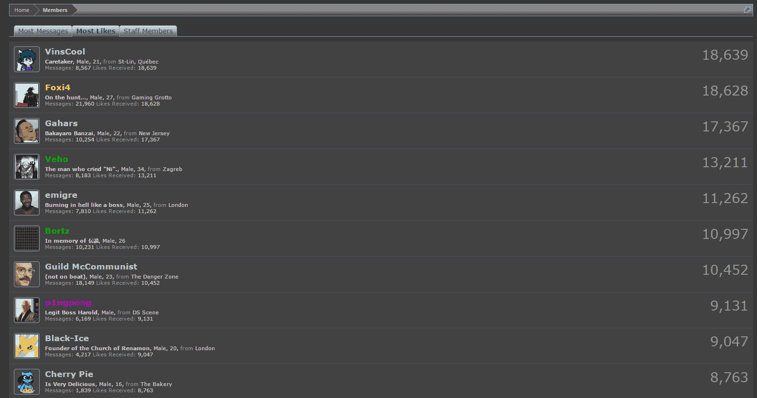Click the breadcrumb popup icon at right
757x398 pixels.
pyautogui.click(x=747, y=10)
